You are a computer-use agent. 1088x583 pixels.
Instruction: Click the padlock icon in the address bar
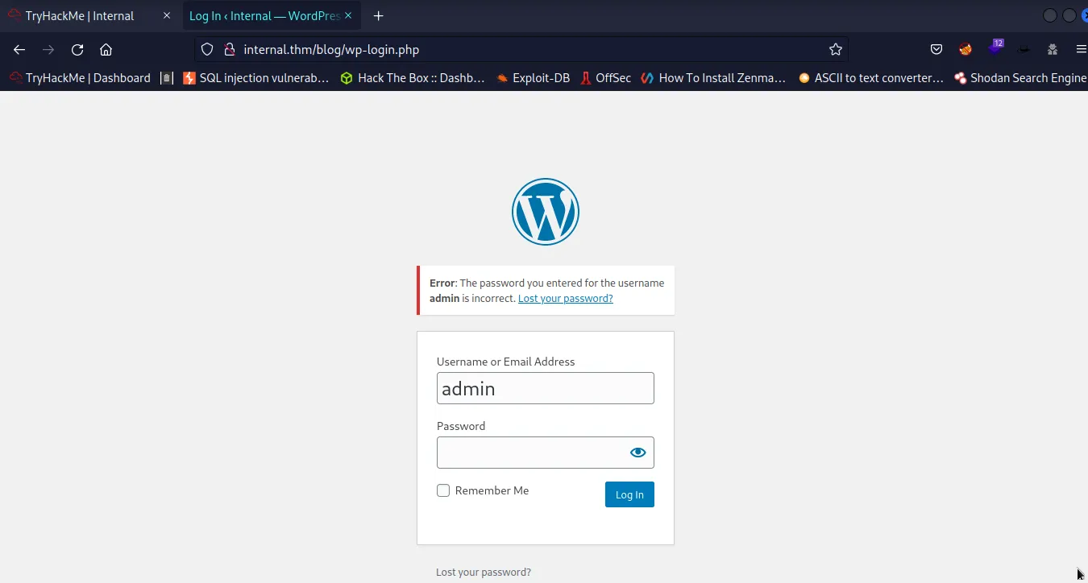(x=229, y=49)
